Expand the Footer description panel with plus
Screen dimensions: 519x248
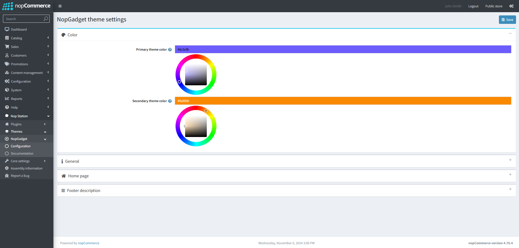(510, 189)
